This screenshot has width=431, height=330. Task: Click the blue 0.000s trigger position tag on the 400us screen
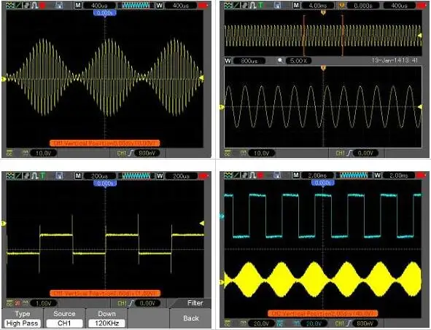point(105,13)
